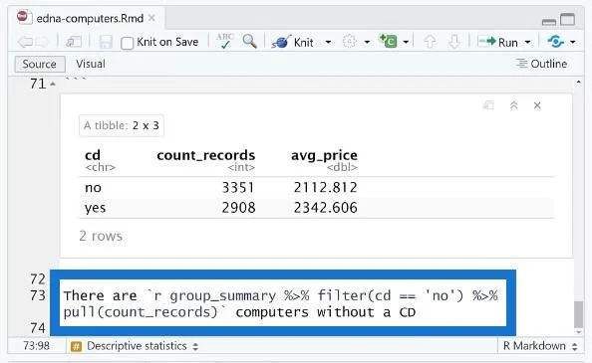Click the Knit yarn ball button
Screen dimensions: 592x363
tap(292, 42)
